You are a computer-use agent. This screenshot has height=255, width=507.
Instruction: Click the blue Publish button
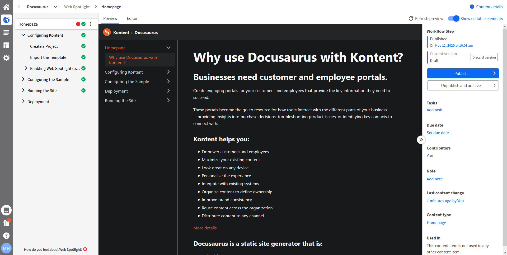pos(463,73)
